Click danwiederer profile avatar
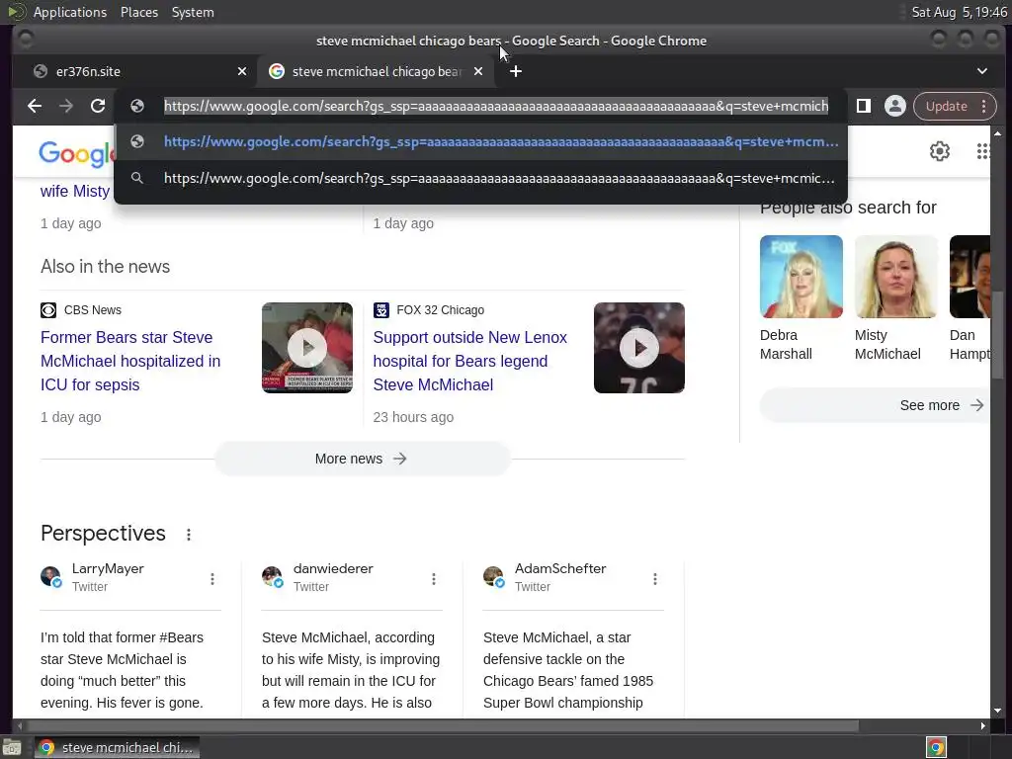The height and width of the screenshot is (759, 1012). [x=272, y=576]
